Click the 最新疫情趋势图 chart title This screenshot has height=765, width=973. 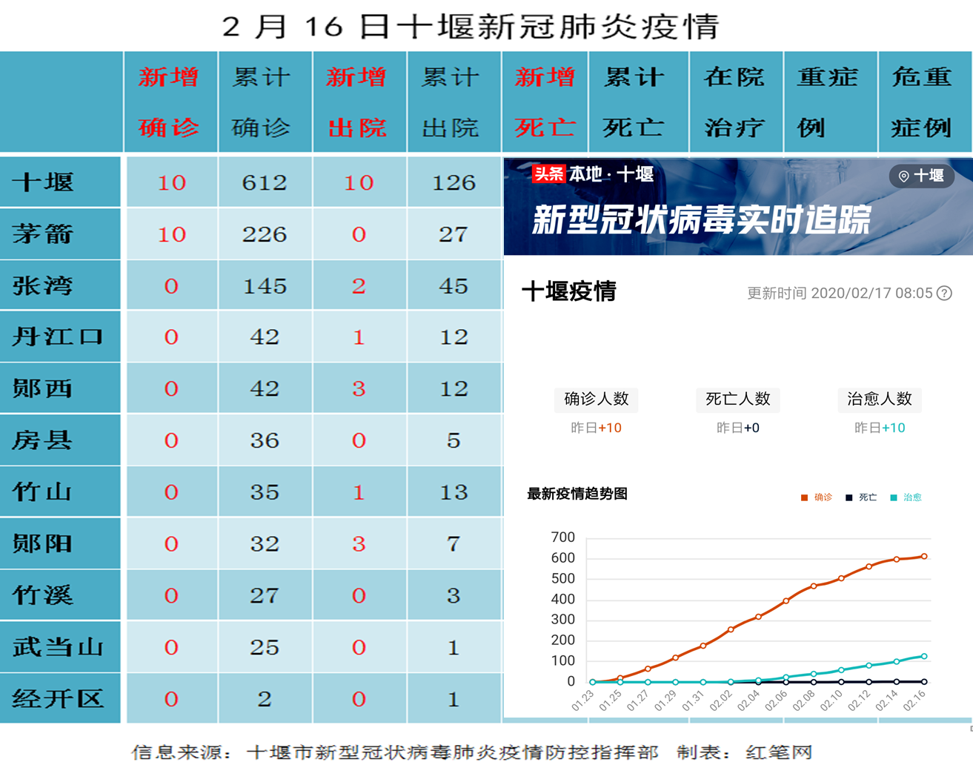(x=577, y=494)
